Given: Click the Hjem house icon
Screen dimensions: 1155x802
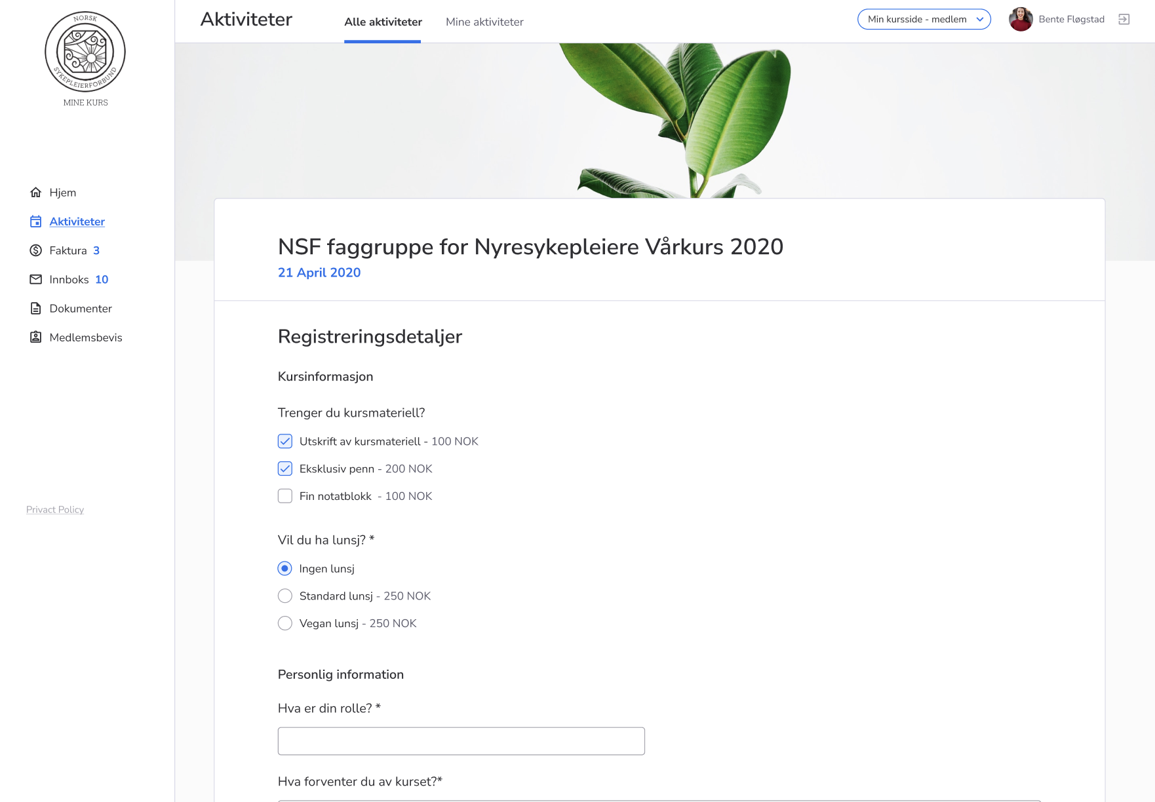Looking at the screenshot, I should 36,192.
